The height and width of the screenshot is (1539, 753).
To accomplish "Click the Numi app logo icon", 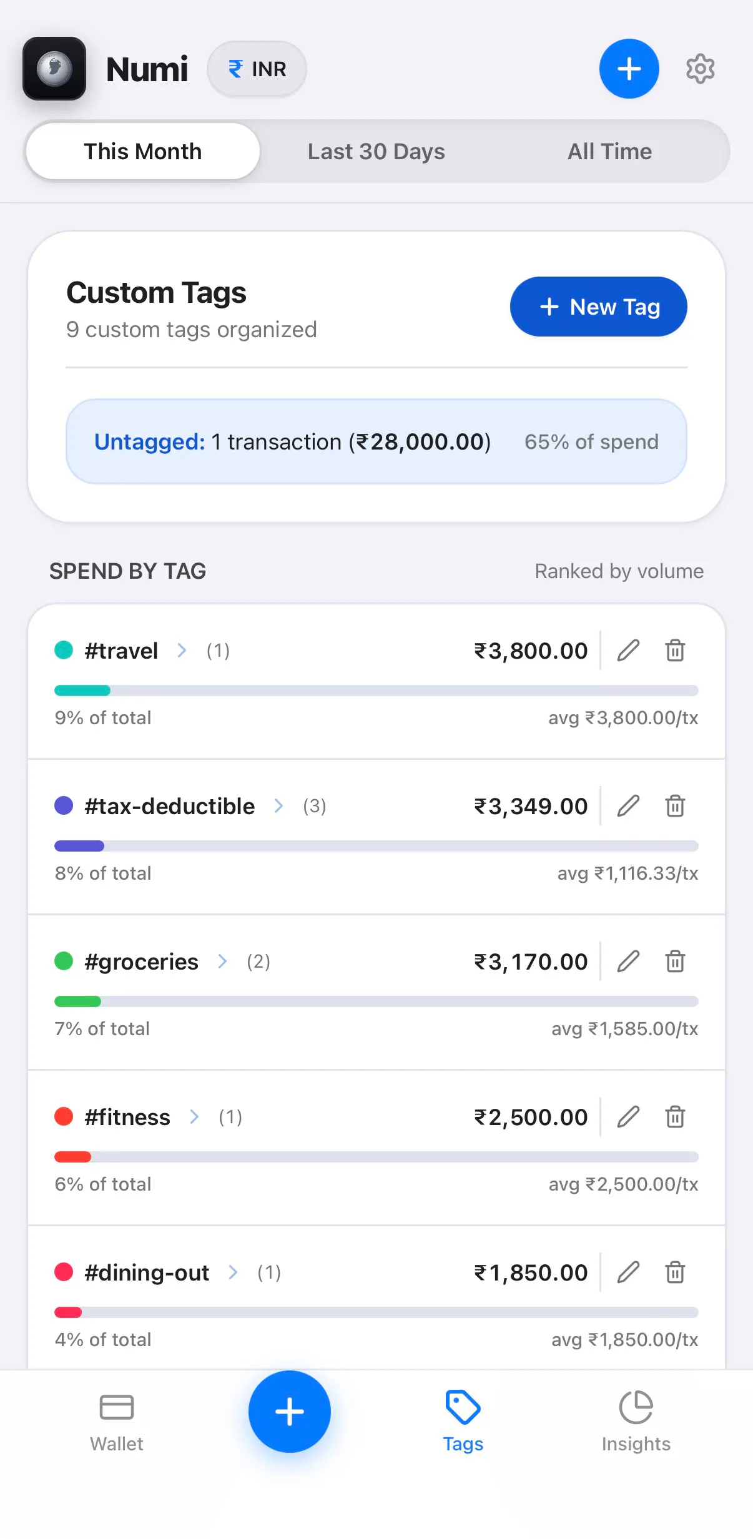I will (54, 69).
